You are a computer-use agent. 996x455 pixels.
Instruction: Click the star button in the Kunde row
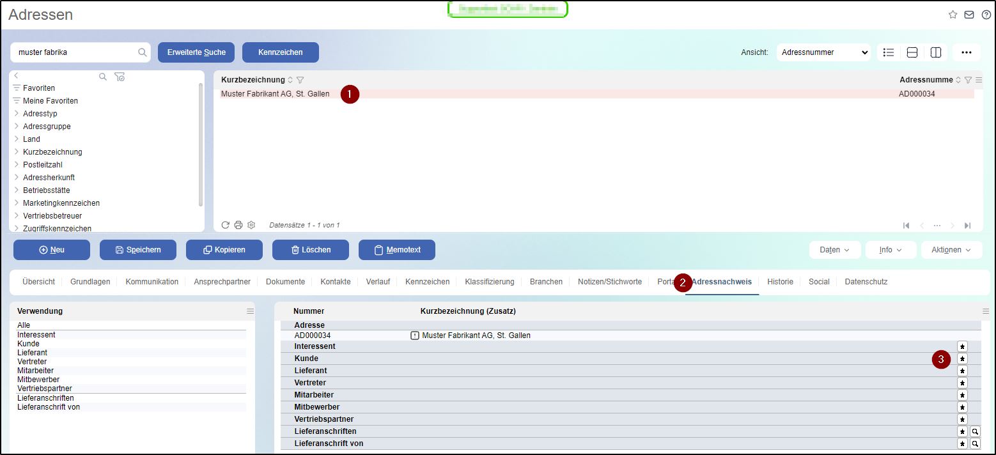(x=962, y=359)
